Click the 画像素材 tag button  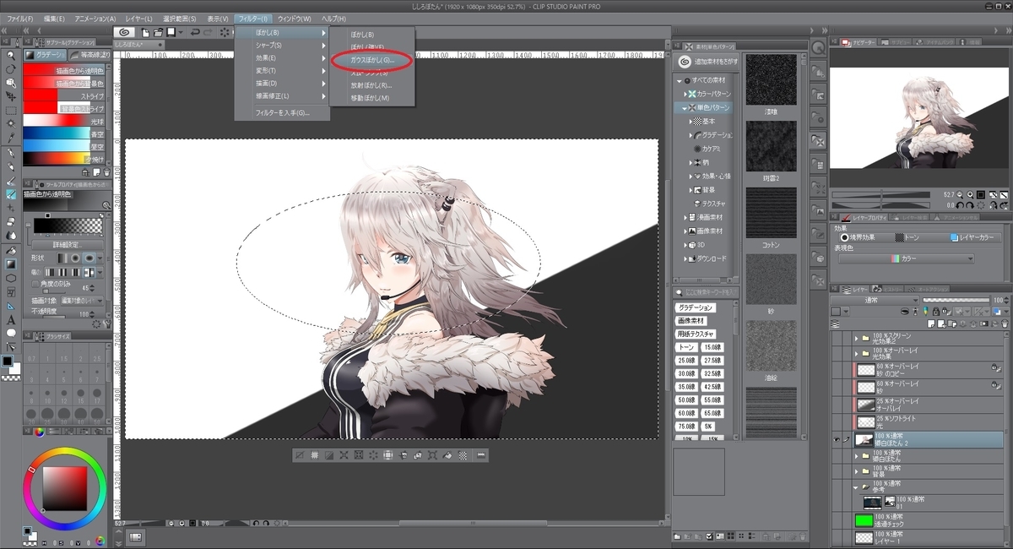(691, 321)
